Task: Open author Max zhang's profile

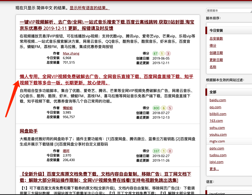Action: click(x=71, y=54)
